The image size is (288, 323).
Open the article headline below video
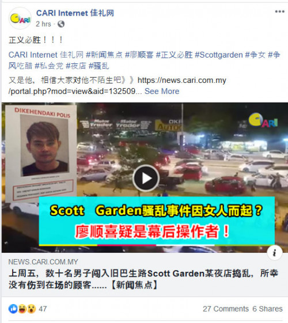[x=143, y=279]
